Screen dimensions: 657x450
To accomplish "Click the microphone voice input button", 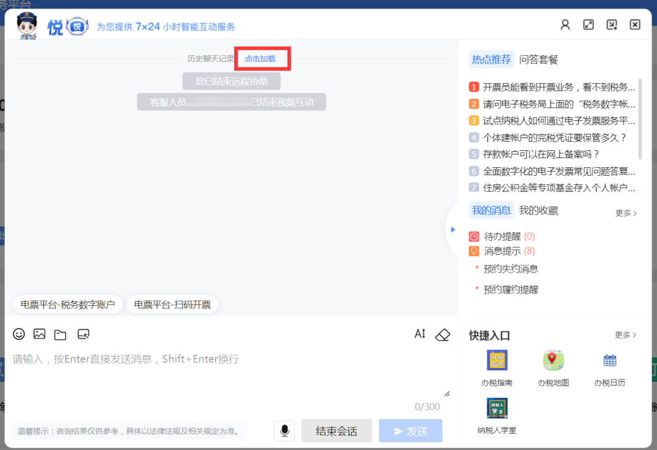I will [x=284, y=431].
